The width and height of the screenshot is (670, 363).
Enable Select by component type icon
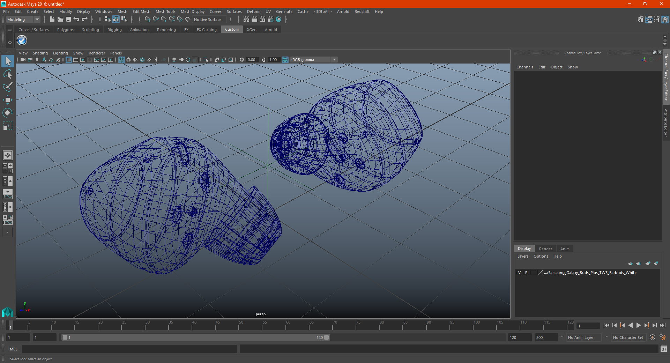point(124,20)
